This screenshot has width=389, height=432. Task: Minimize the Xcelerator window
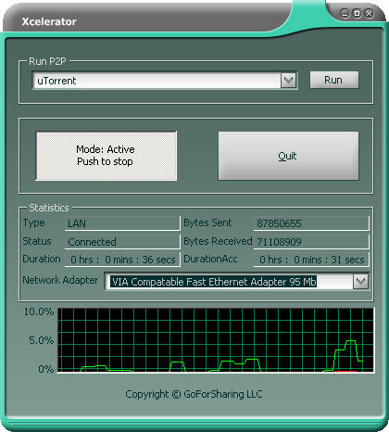point(345,13)
